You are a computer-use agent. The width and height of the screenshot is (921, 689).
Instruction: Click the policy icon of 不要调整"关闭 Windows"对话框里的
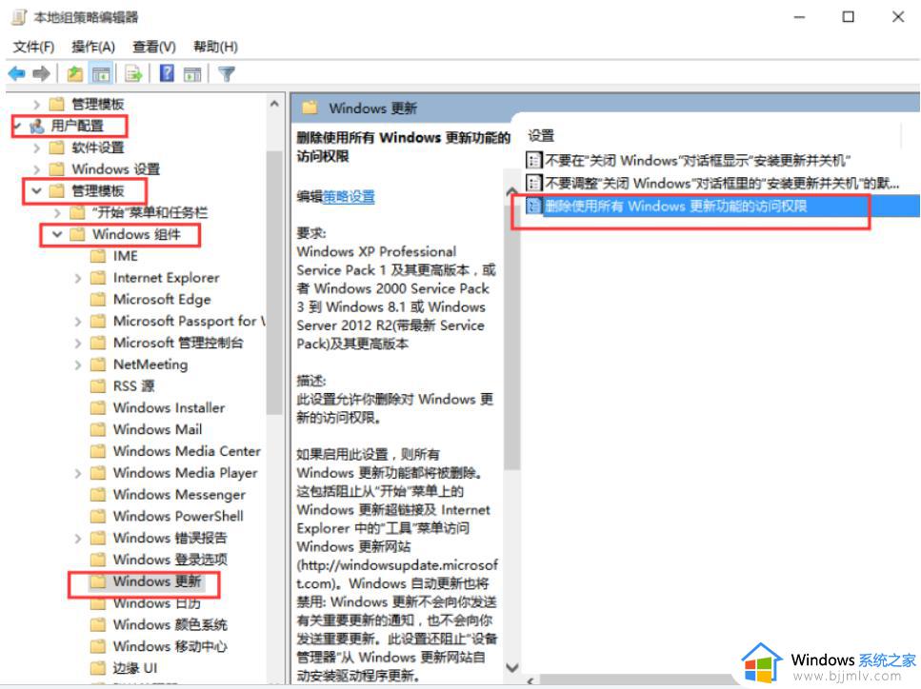coord(533,183)
